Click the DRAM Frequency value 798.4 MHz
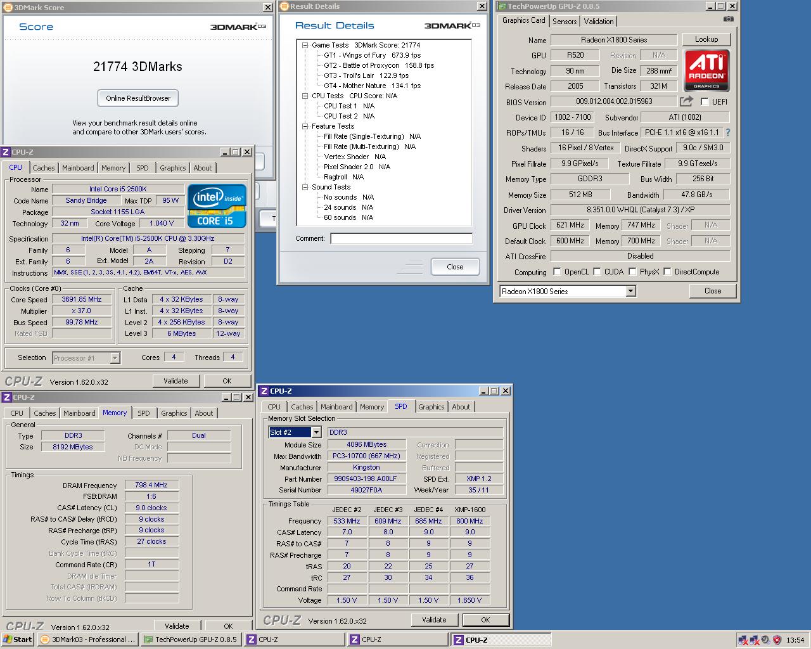811x649 pixels. coord(151,485)
